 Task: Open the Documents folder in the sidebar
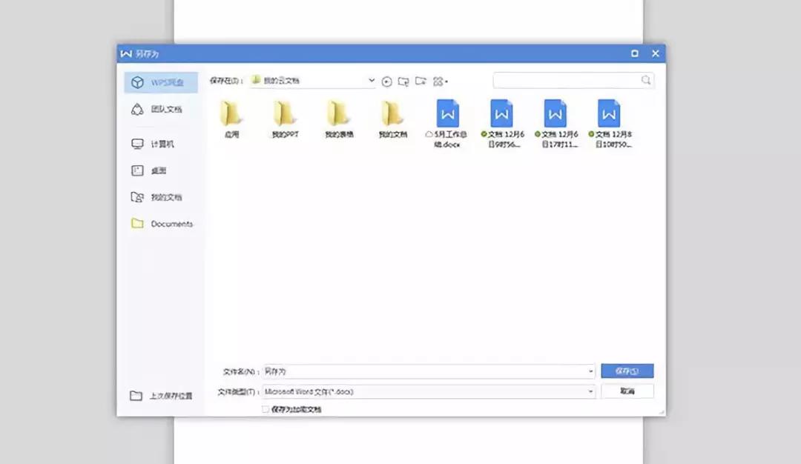pyautogui.click(x=171, y=223)
